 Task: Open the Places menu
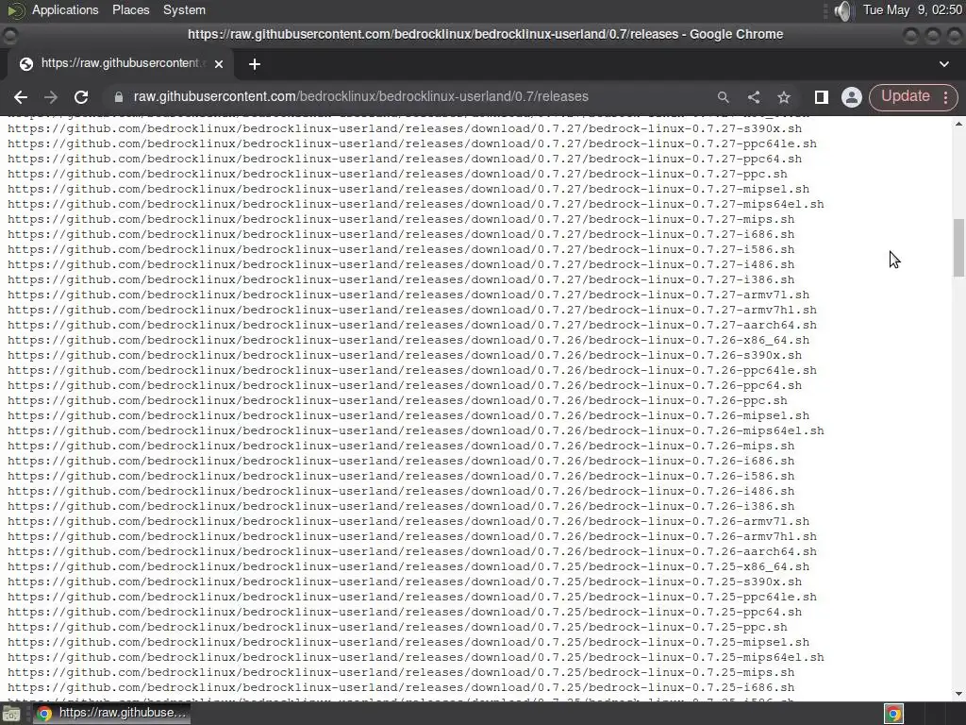(x=130, y=9)
